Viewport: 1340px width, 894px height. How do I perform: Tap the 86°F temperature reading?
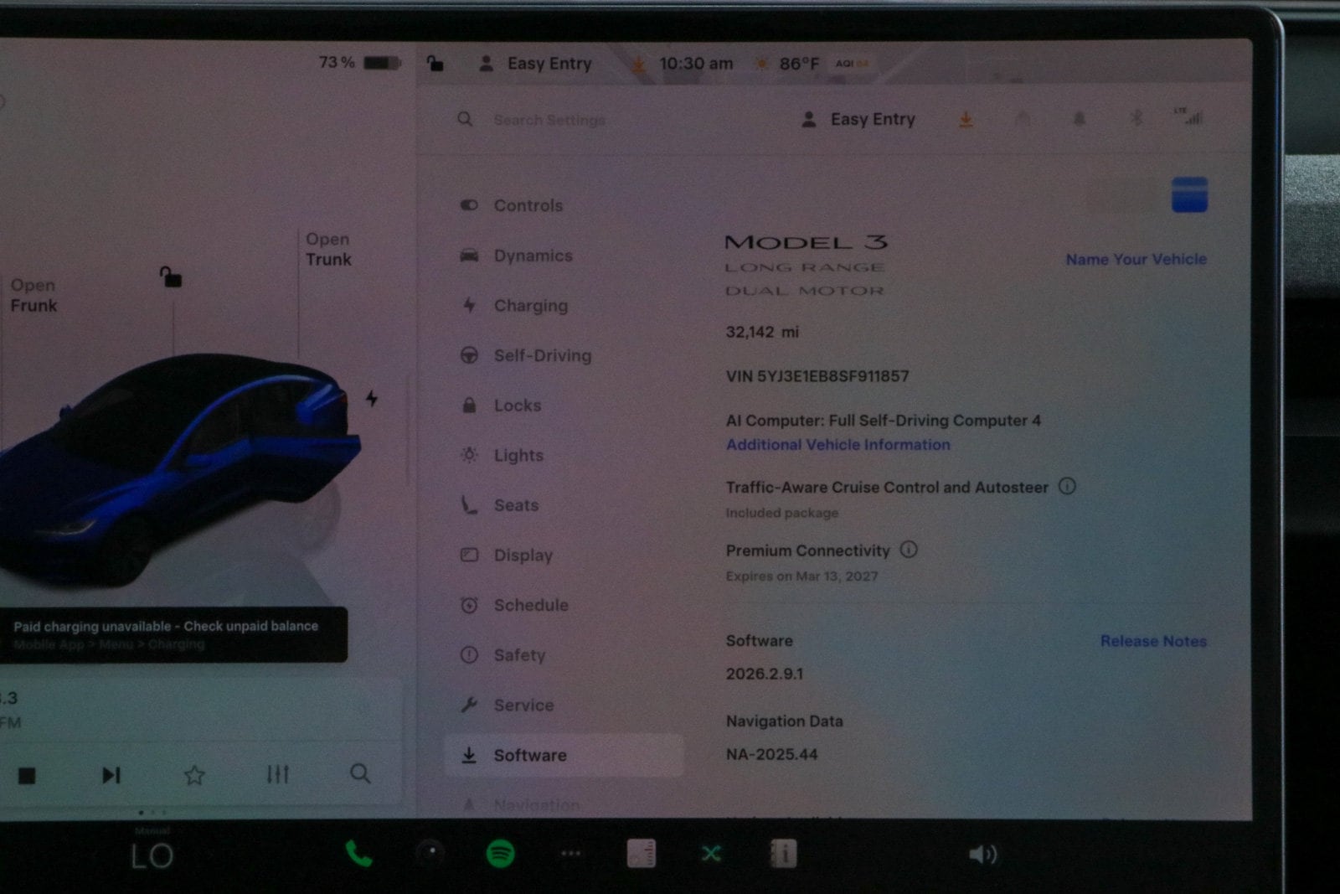pos(799,64)
